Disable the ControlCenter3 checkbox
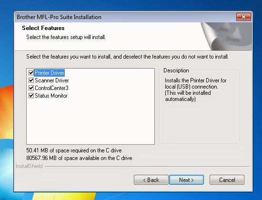 [31, 88]
